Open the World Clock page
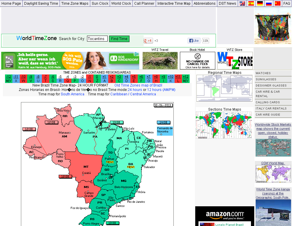302x226 pixels. tap(121, 4)
